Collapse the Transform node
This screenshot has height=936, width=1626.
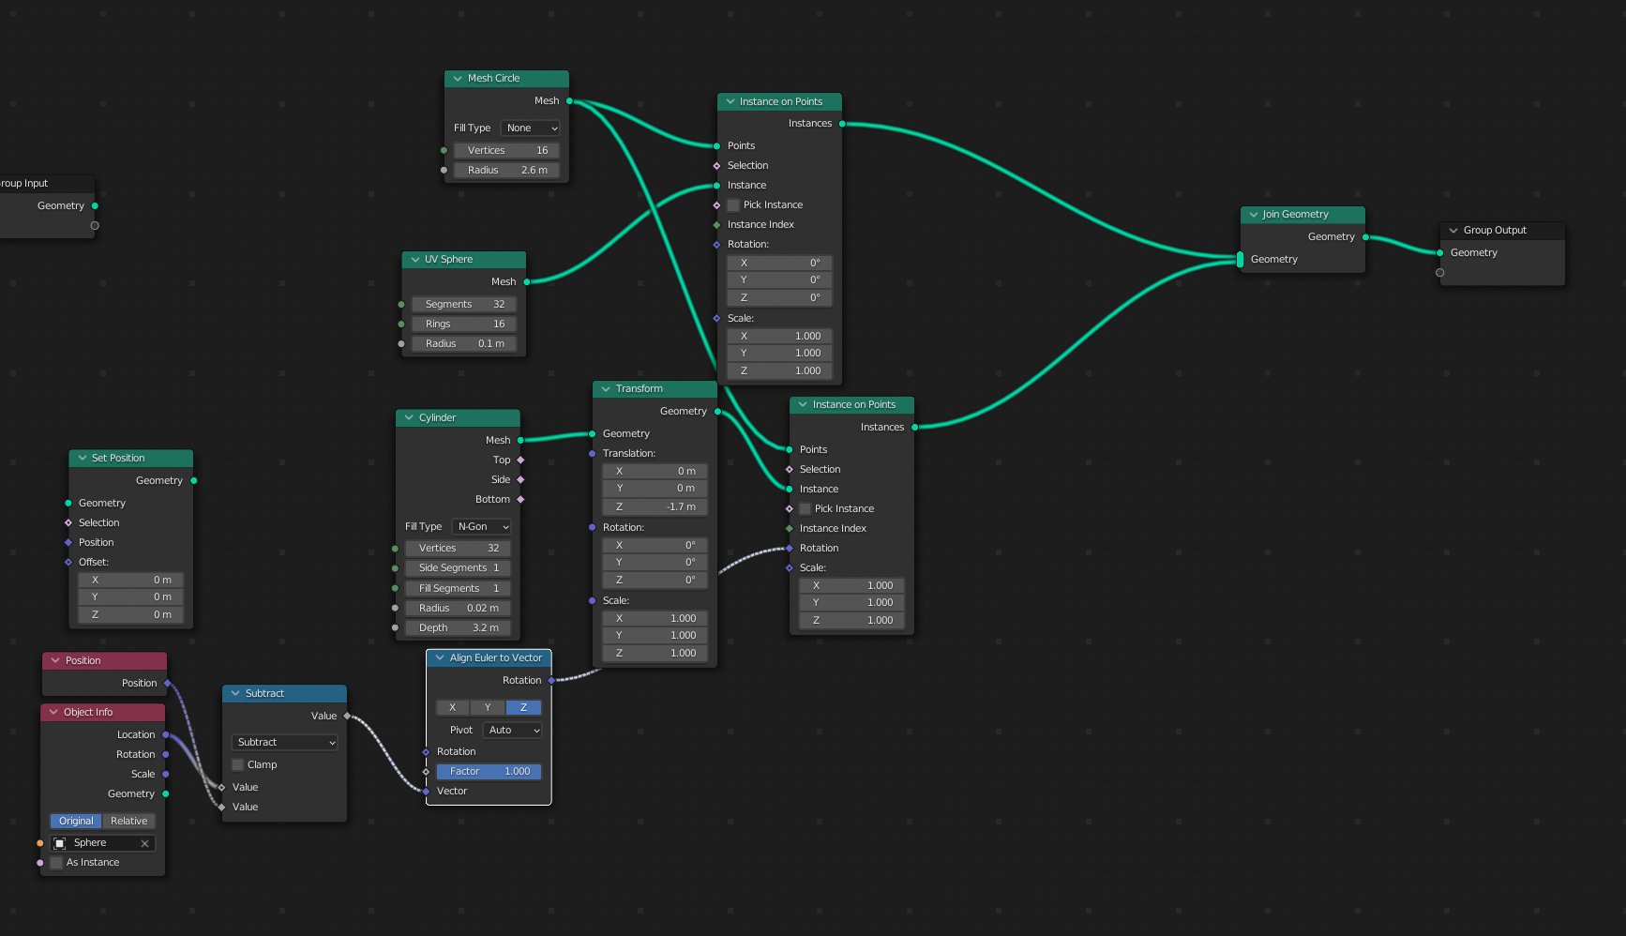click(606, 389)
